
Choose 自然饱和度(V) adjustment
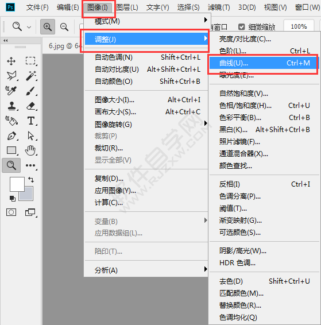(x=264, y=94)
